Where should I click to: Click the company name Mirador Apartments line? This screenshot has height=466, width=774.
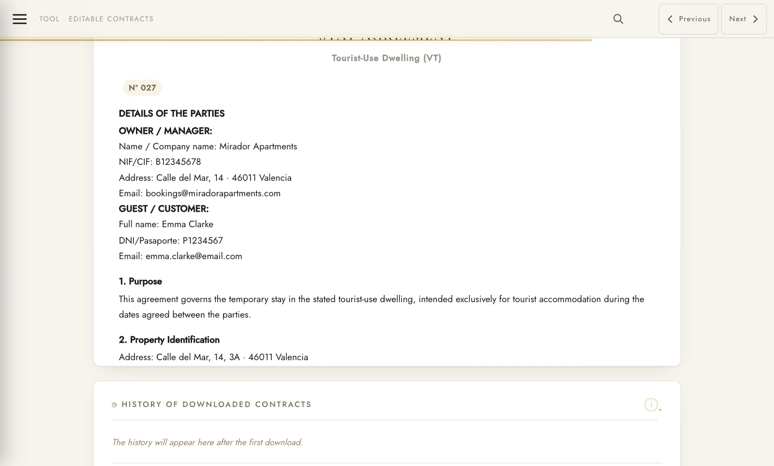tap(208, 146)
